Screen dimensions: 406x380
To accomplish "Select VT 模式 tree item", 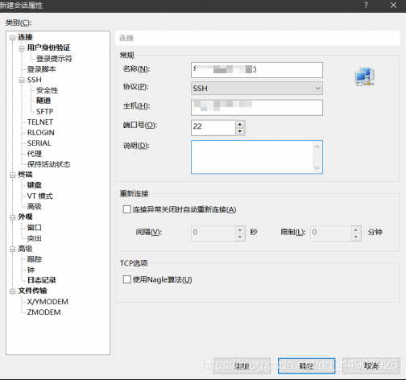I will 40,196.
